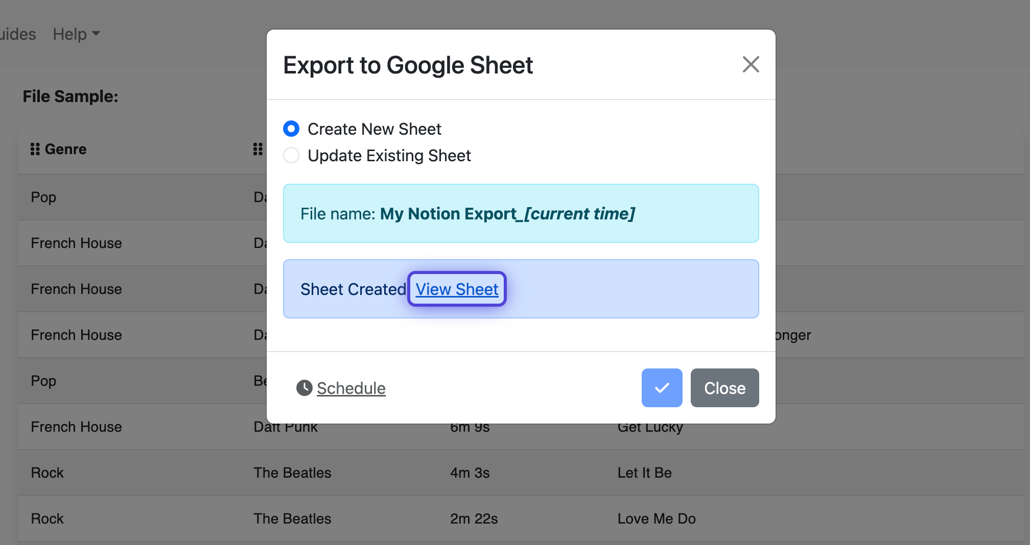This screenshot has height=545, width=1030.
Task: Click the 4m 3s duration cell
Action: click(x=470, y=473)
